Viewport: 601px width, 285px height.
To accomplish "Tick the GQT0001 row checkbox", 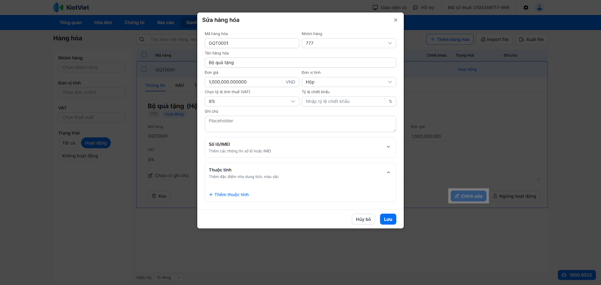I will (x=144, y=69).
